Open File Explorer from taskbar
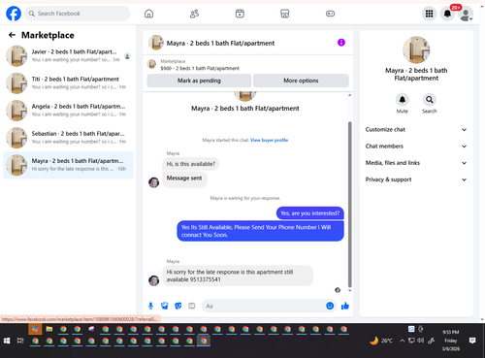Viewport: 485px width, 358px height. click(49, 329)
